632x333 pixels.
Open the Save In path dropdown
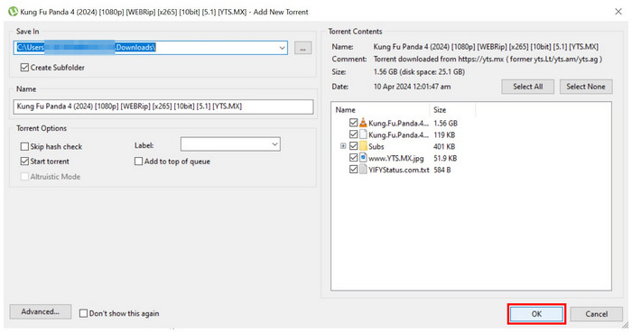tap(282, 48)
